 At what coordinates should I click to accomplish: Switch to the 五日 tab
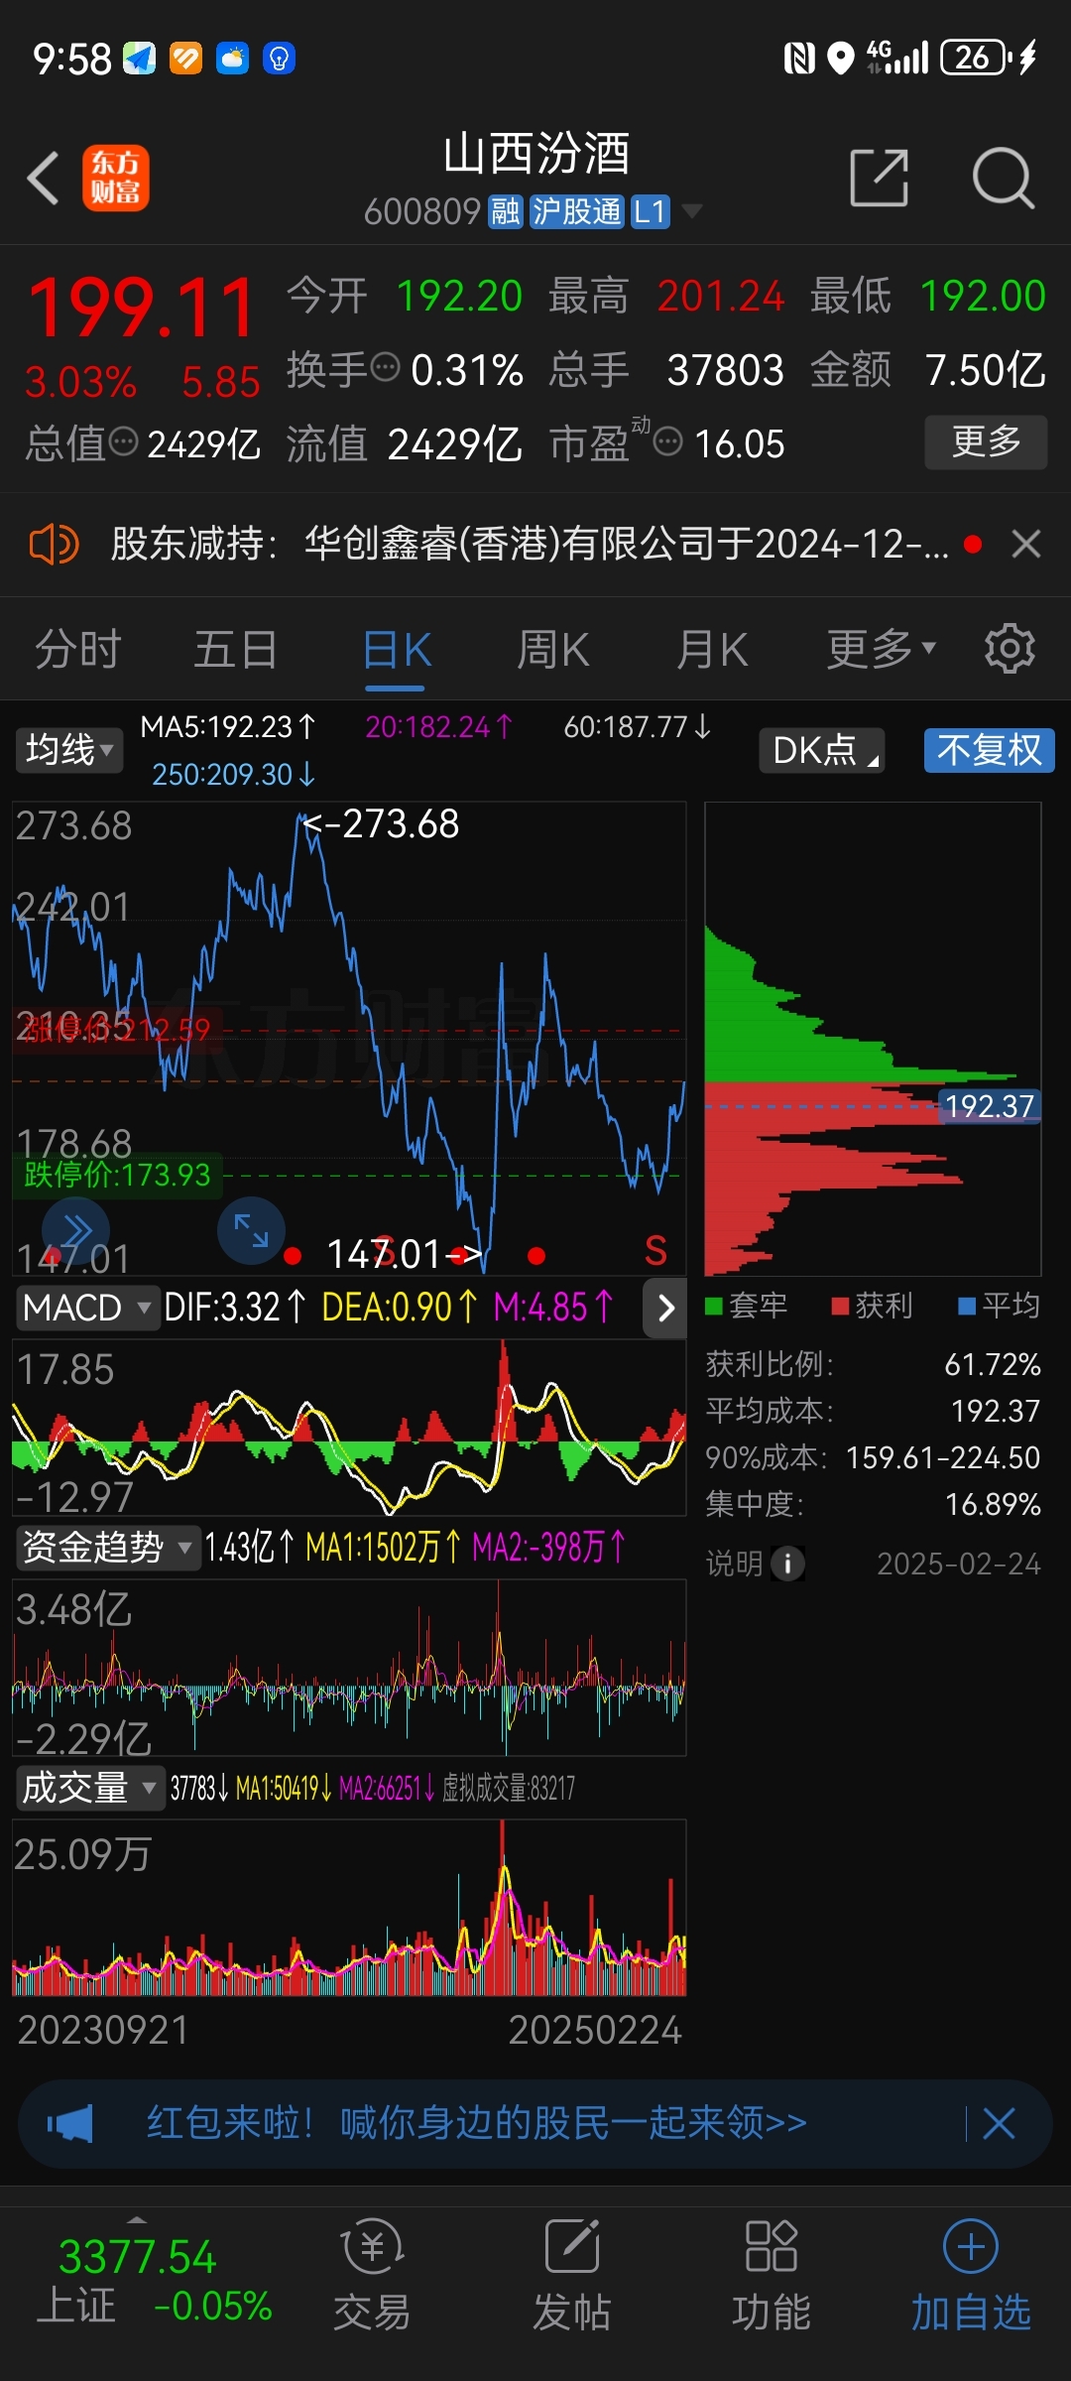click(x=236, y=651)
